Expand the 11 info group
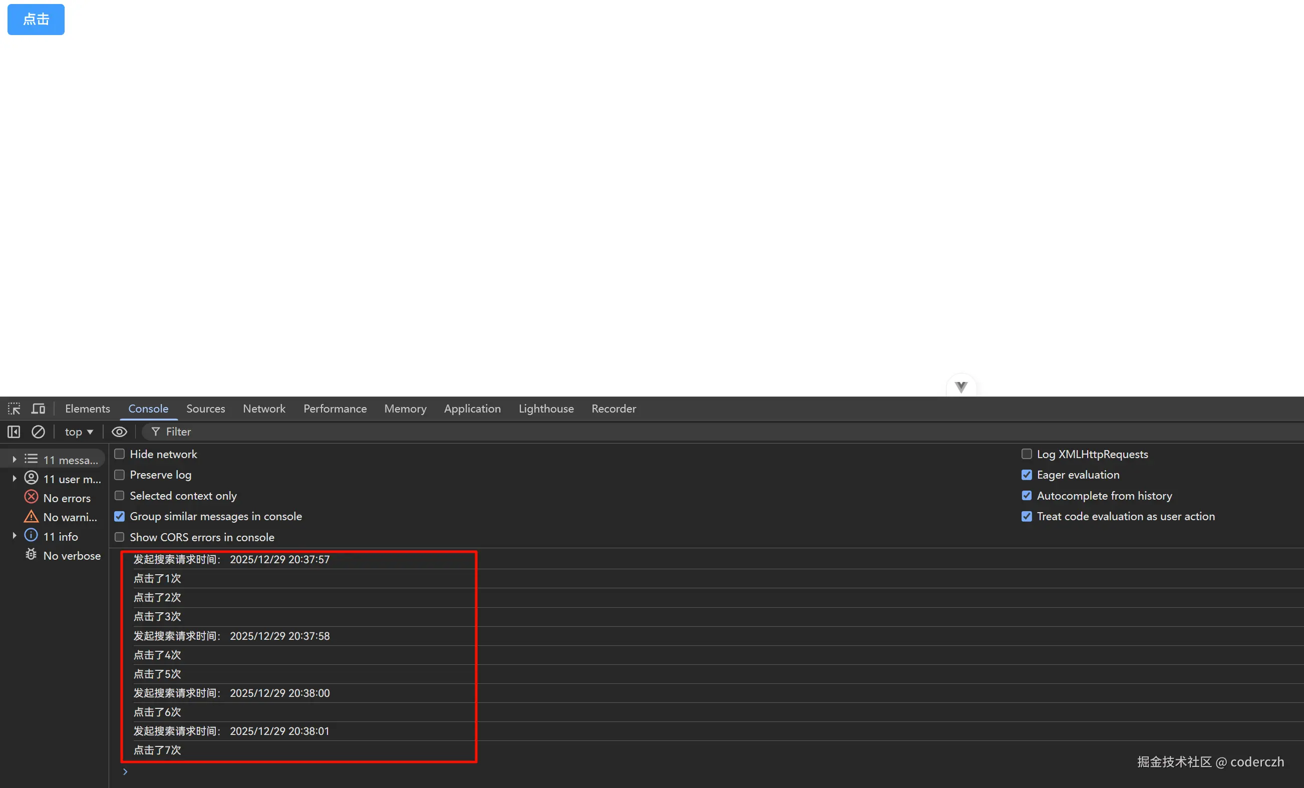Viewport: 1304px width, 788px height. (15, 536)
